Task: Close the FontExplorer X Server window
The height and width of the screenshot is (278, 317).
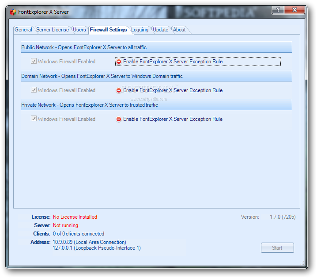Action: (294, 10)
